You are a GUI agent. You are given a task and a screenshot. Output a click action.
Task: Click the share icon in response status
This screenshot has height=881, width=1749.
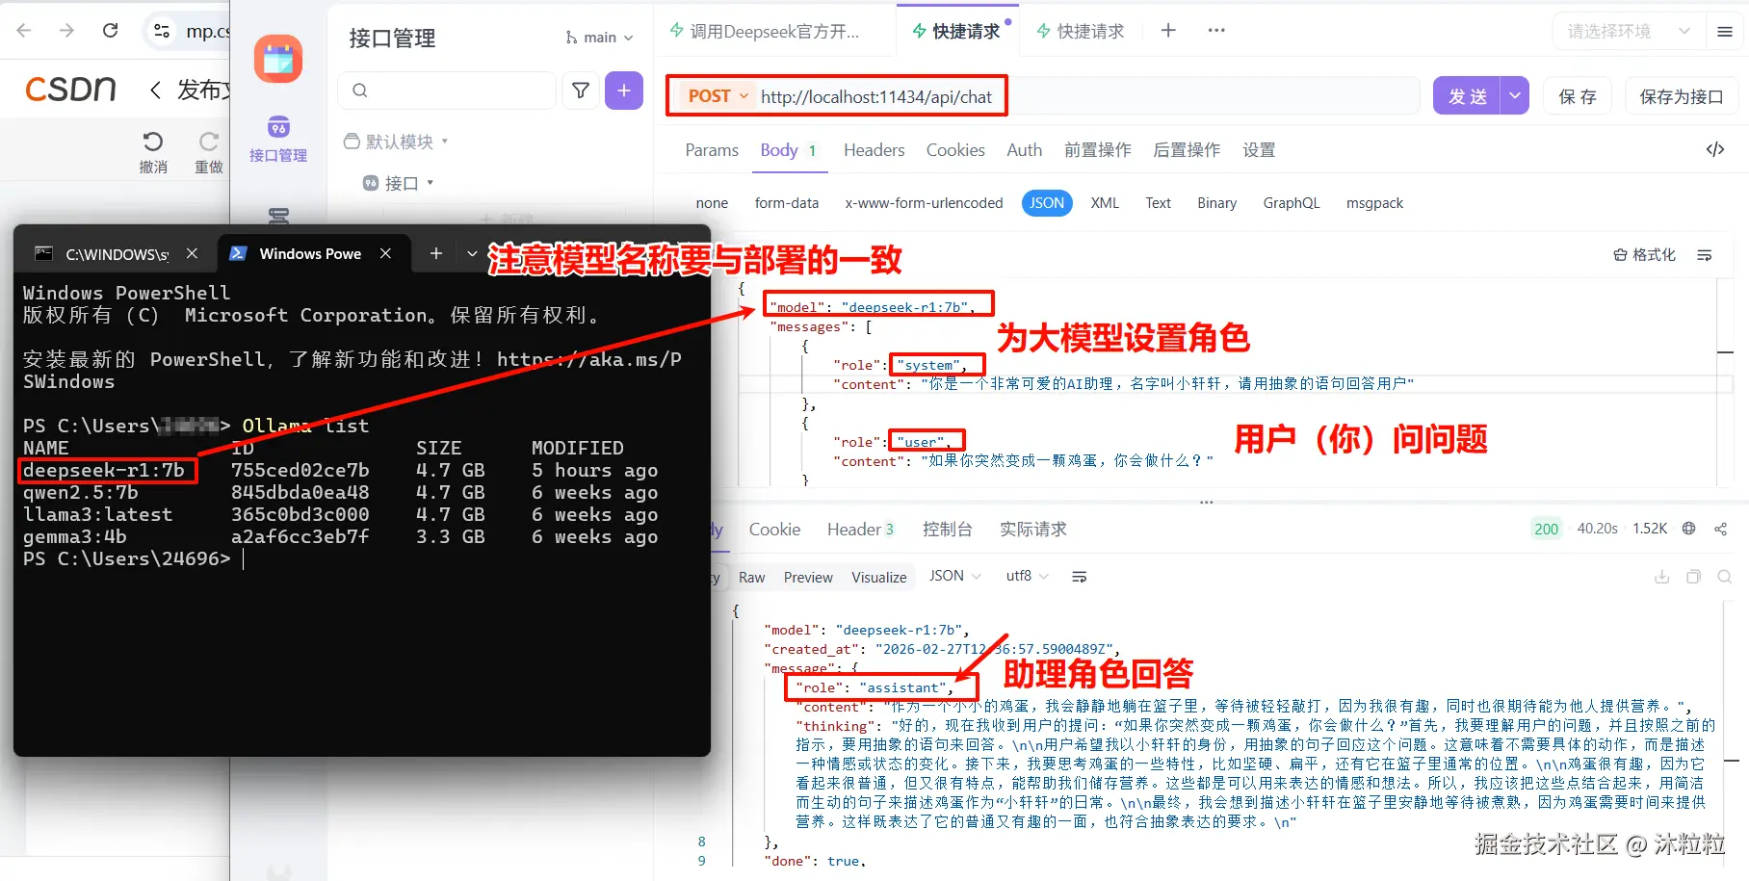click(x=1721, y=529)
